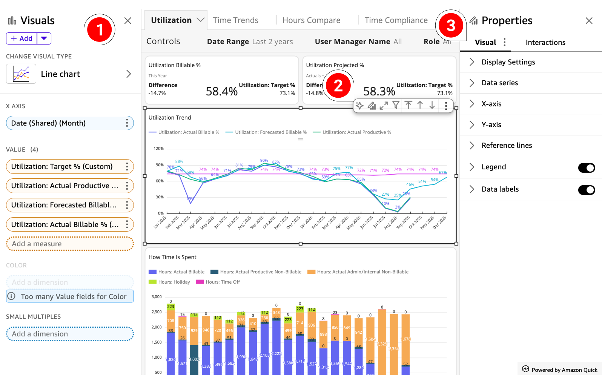This screenshot has width=602, height=376.
Task: Open visual type list chevron beside Line chart
Action: (x=129, y=74)
